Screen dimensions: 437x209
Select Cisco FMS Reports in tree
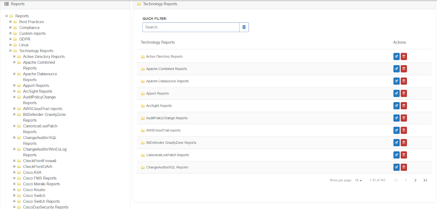point(40,178)
